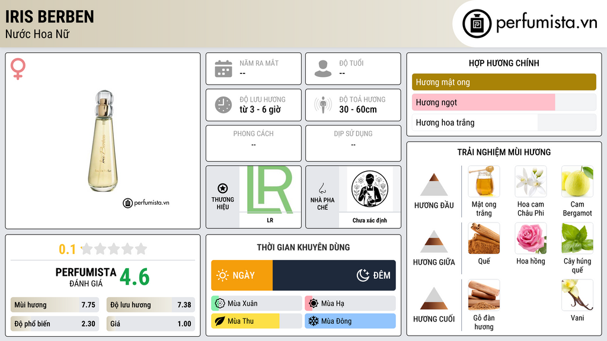607x341 pixels.
Task: Click the five-star rating row
Action: click(114, 249)
